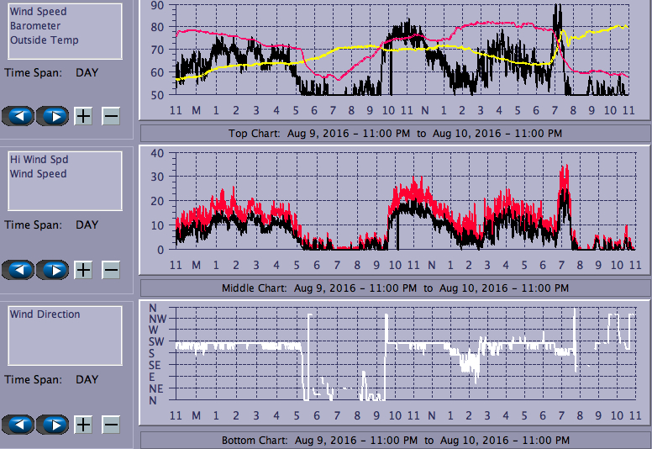Advance the middle chart forward in time
This screenshot has width=652, height=449.
52,270
